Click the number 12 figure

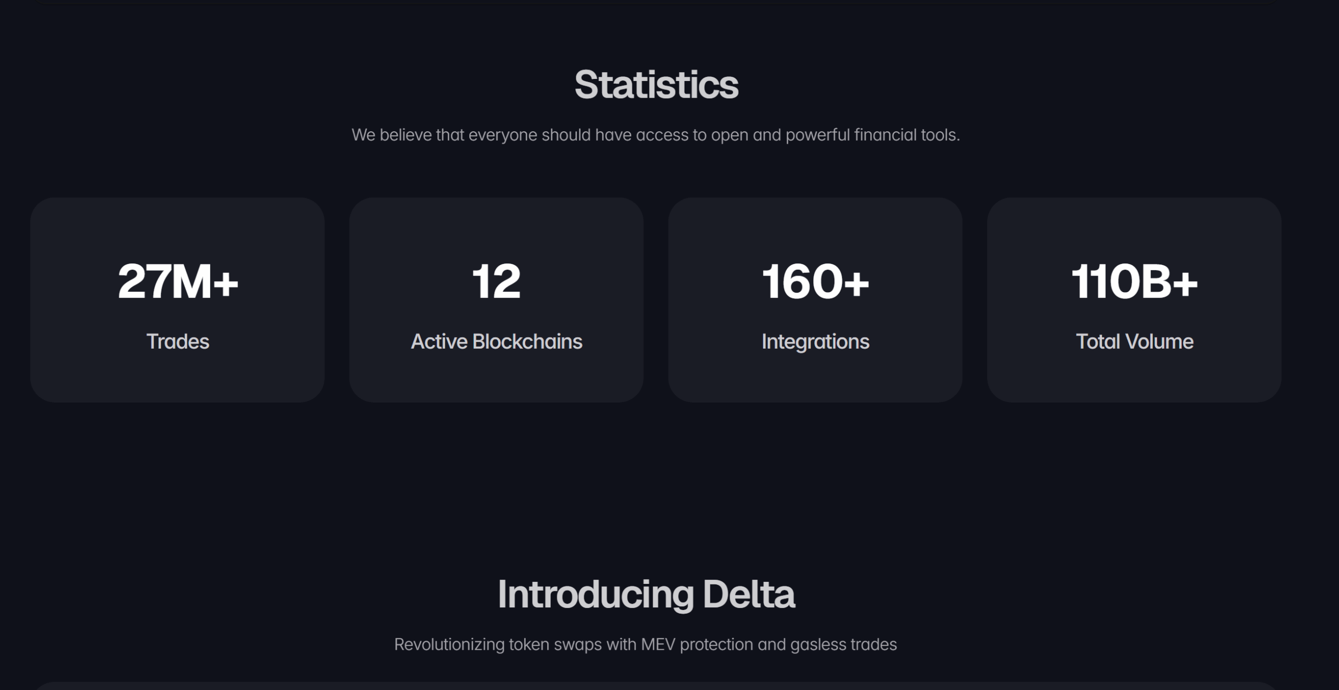click(496, 281)
